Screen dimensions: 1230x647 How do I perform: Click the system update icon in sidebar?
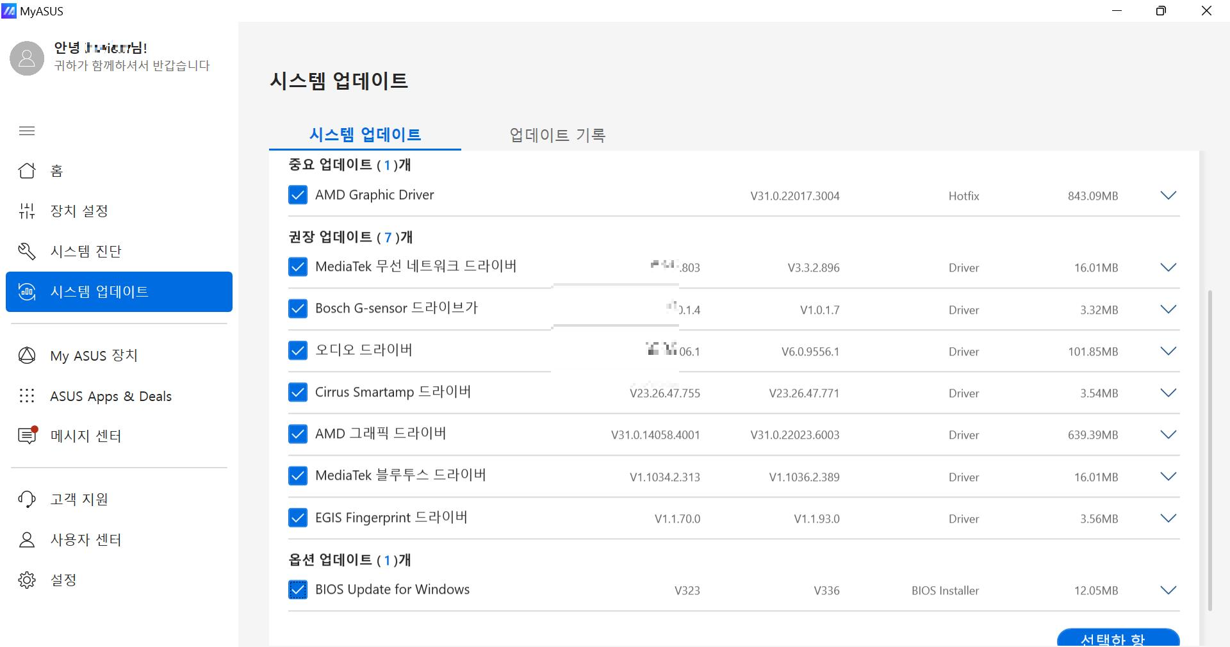[x=27, y=291]
